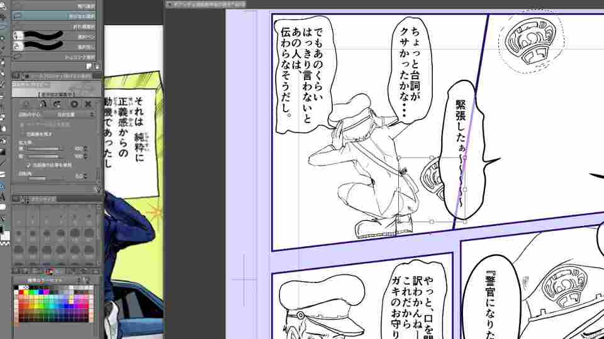The height and width of the screenshot is (339, 604).
Task: Click the X cancel transform icon
Action: point(88,104)
